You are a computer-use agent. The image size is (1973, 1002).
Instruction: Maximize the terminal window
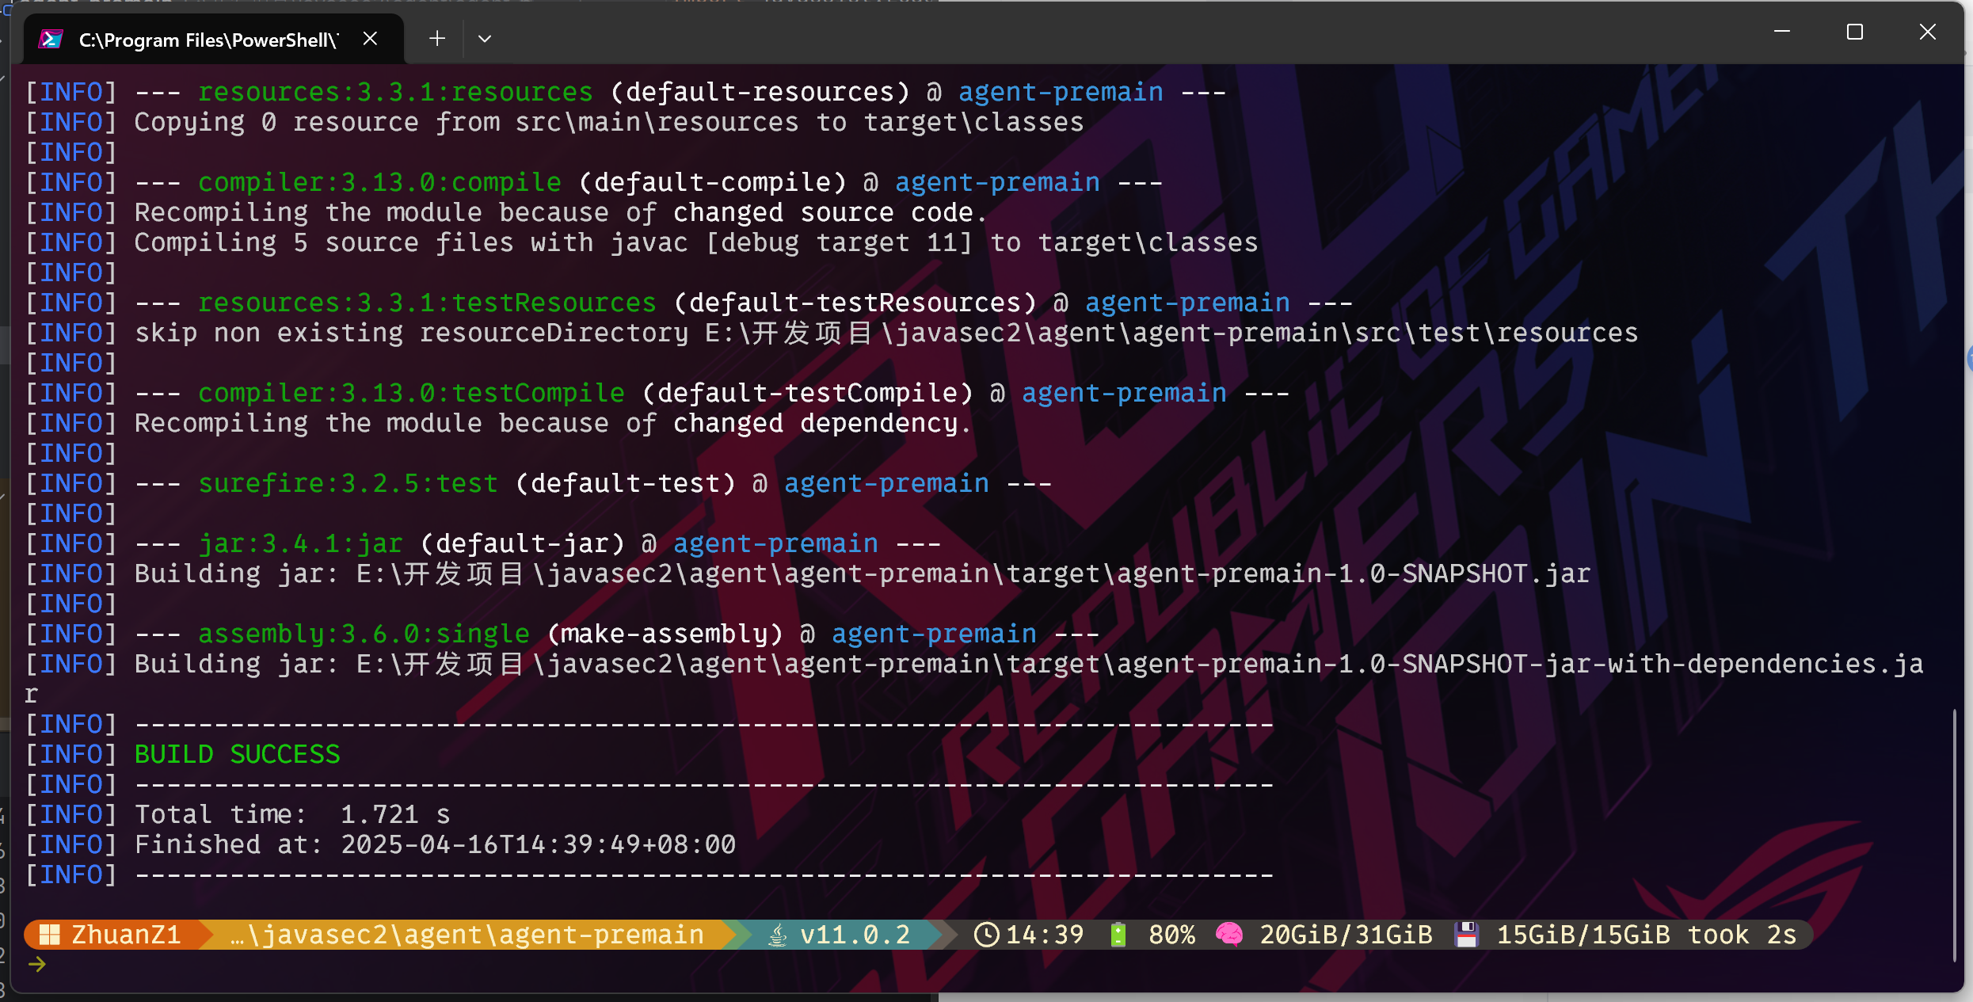(1855, 32)
